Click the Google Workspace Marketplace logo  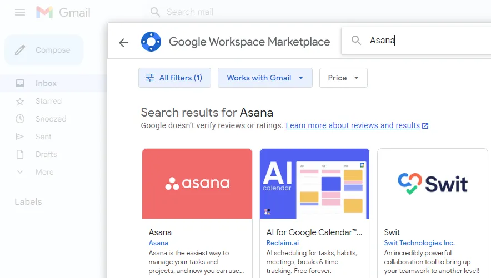[x=151, y=42]
